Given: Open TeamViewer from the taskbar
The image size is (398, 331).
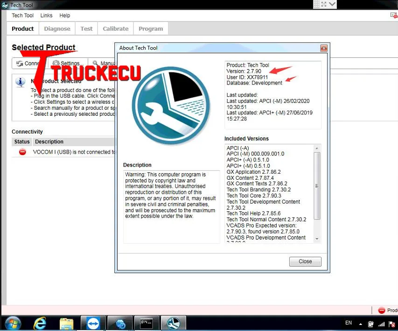Looking at the screenshot, I should pyautogui.click(x=93, y=324).
